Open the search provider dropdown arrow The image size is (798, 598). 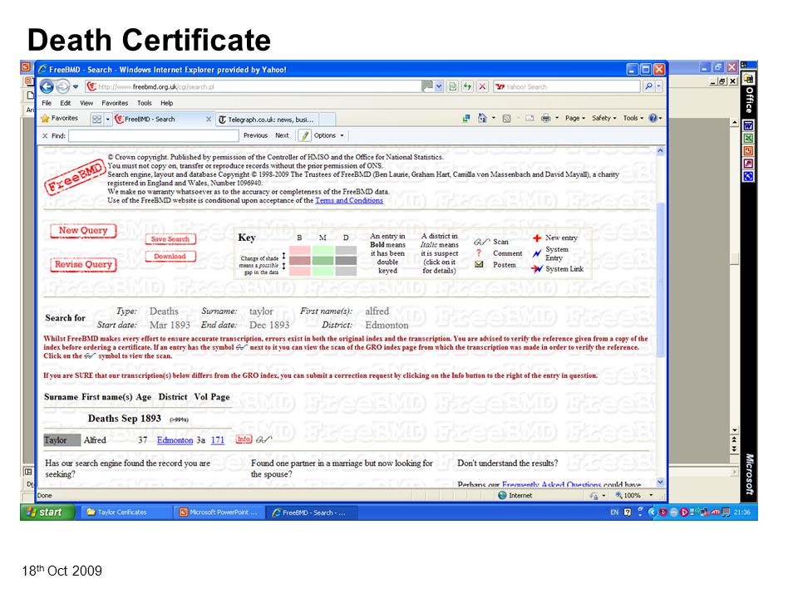tap(659, 87)
